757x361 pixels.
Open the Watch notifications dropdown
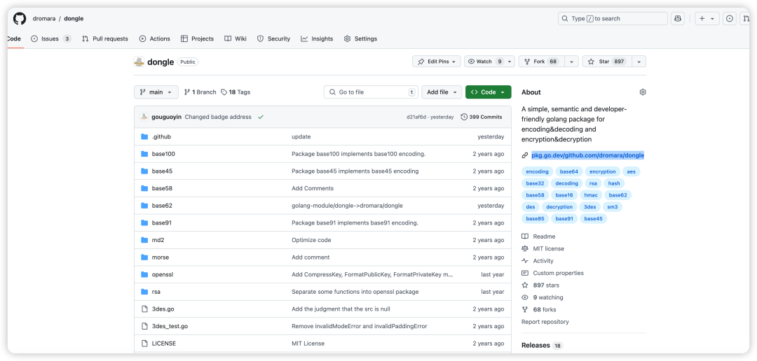pos(490,62)
